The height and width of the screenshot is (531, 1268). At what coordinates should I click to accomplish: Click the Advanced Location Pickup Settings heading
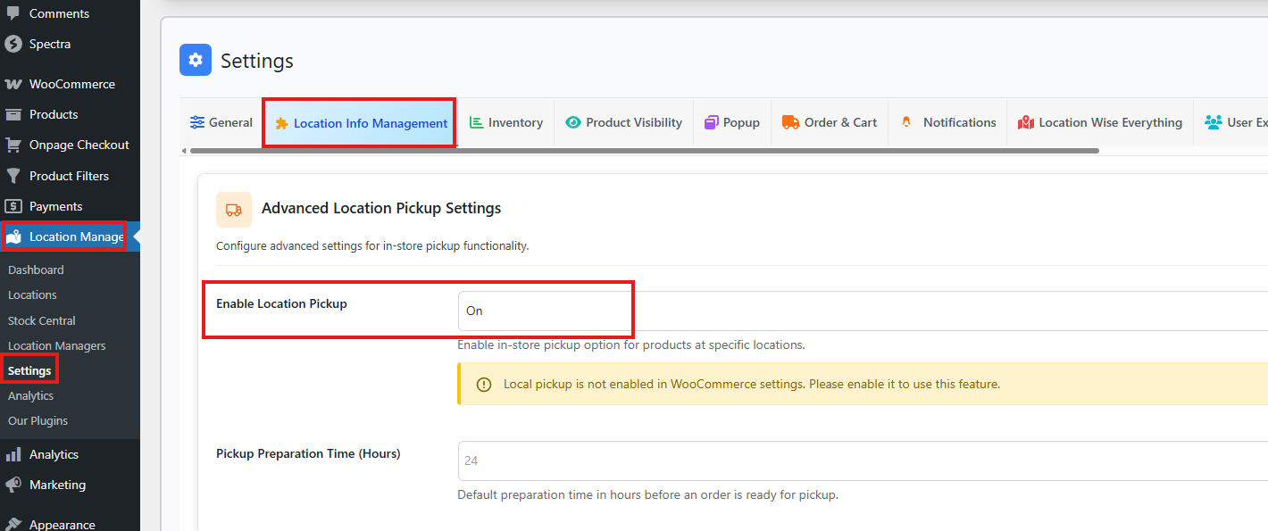(381, 209)
